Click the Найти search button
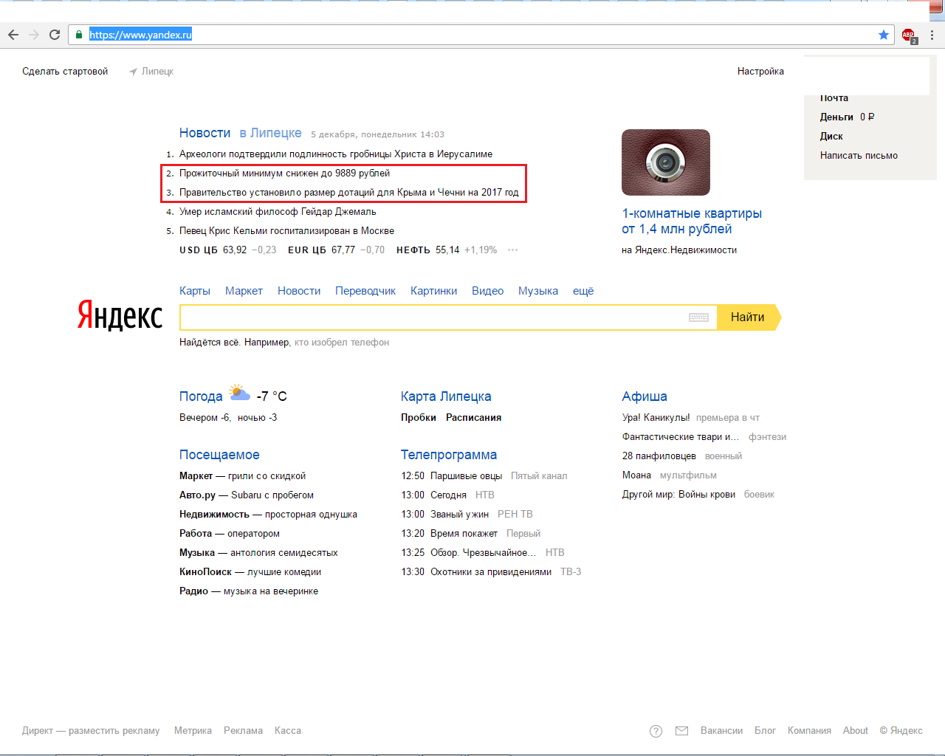 coord(749,317)
